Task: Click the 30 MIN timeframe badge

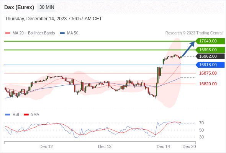Action: tap(46, 7)
